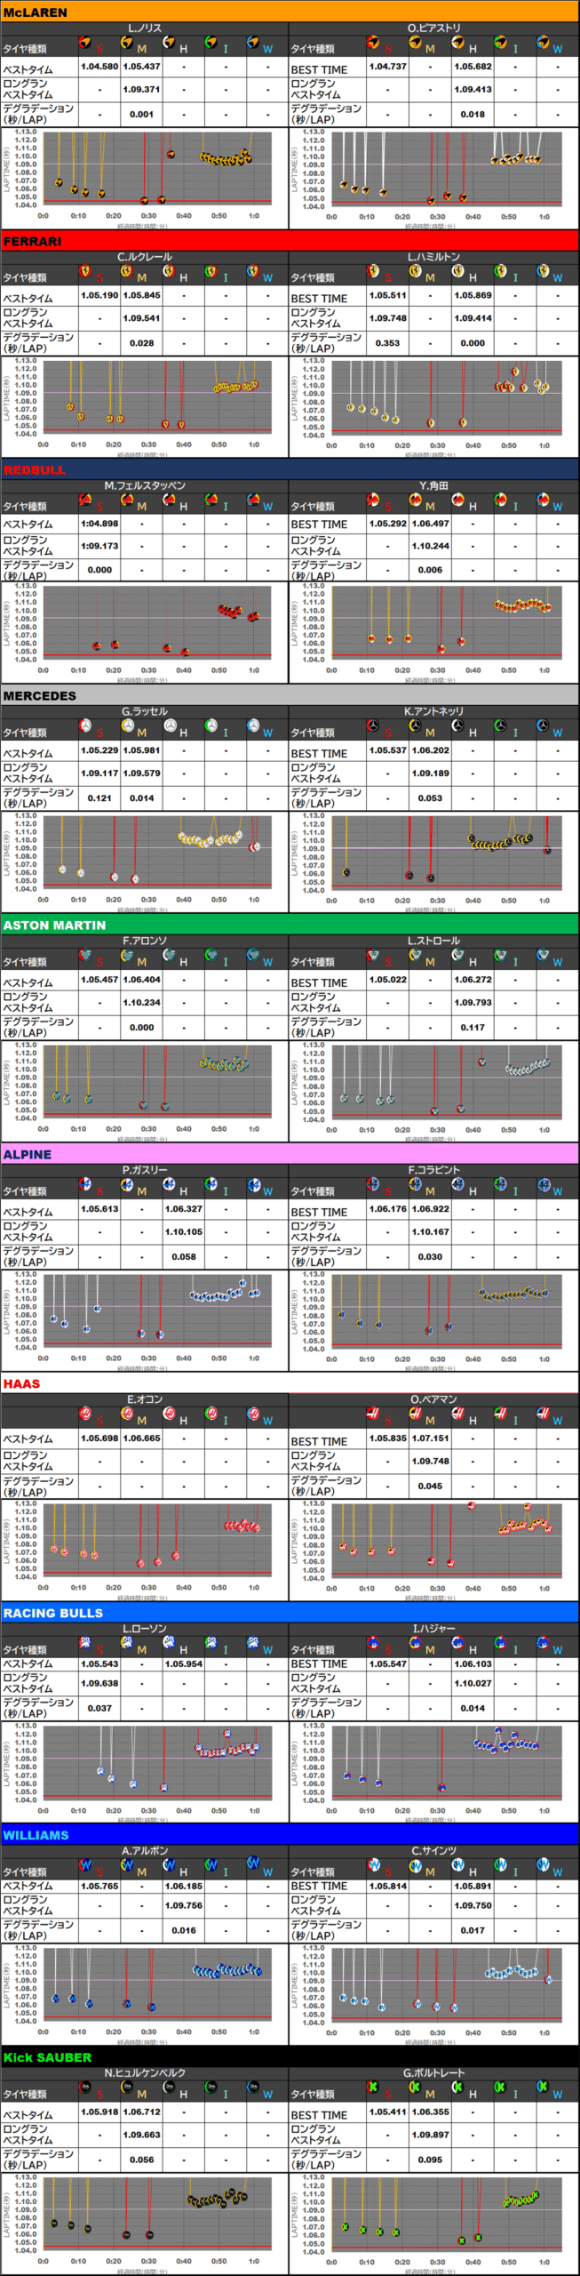Click the hard (H) tyre icon in P.ガスリー's header row
The width and height of the screenshot is (580, 2276).
pyautogui.click(x=169, y=1185)
